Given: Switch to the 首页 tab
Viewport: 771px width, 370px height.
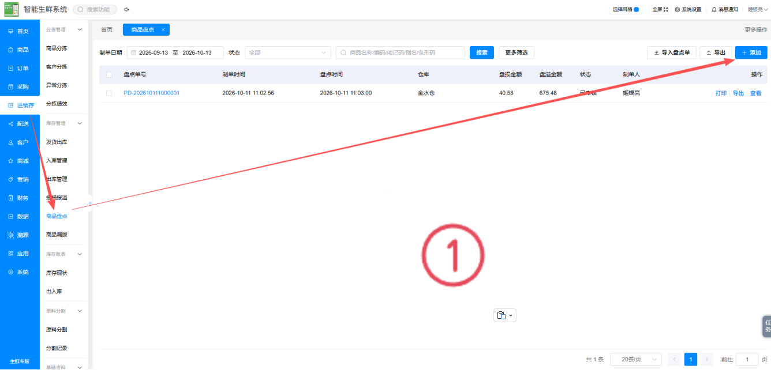Looking at the screenshot, I should tap(107, 29).
